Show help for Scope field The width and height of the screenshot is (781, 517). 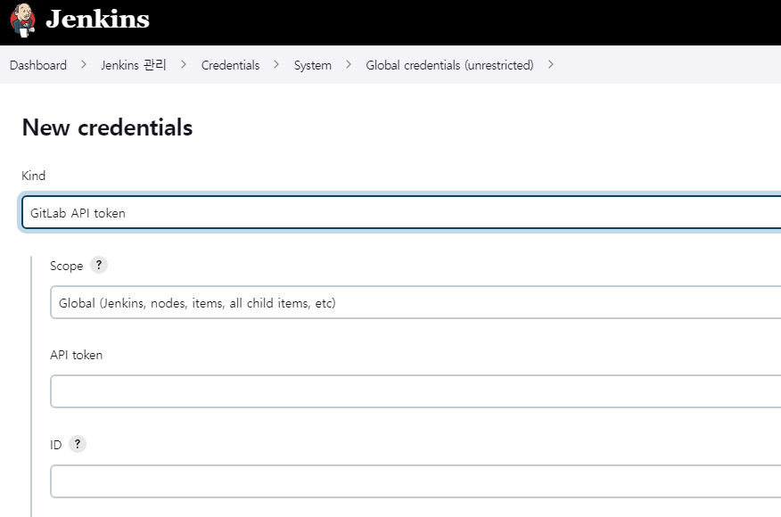tap(99, 265)
